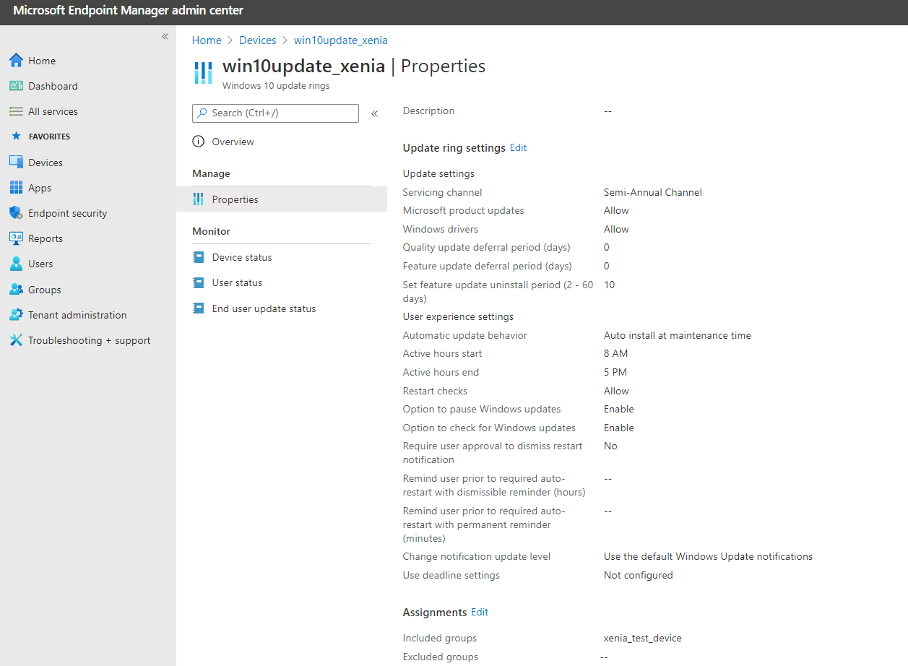Collapse the Properties menu panel chevron

click(374, 113)
